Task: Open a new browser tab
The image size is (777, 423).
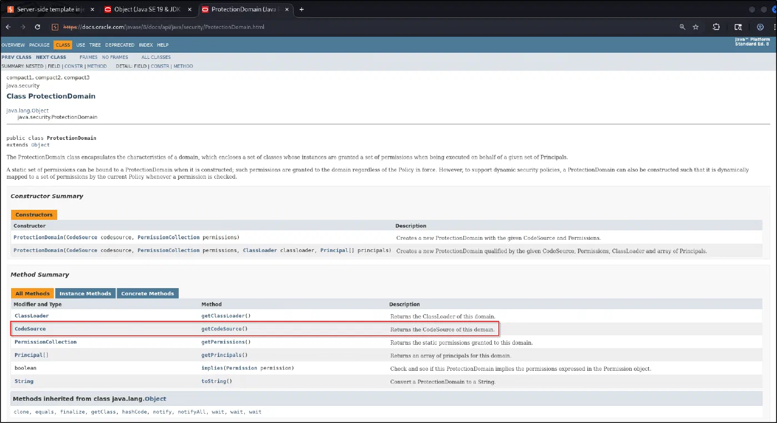Action: pos(301,9)
